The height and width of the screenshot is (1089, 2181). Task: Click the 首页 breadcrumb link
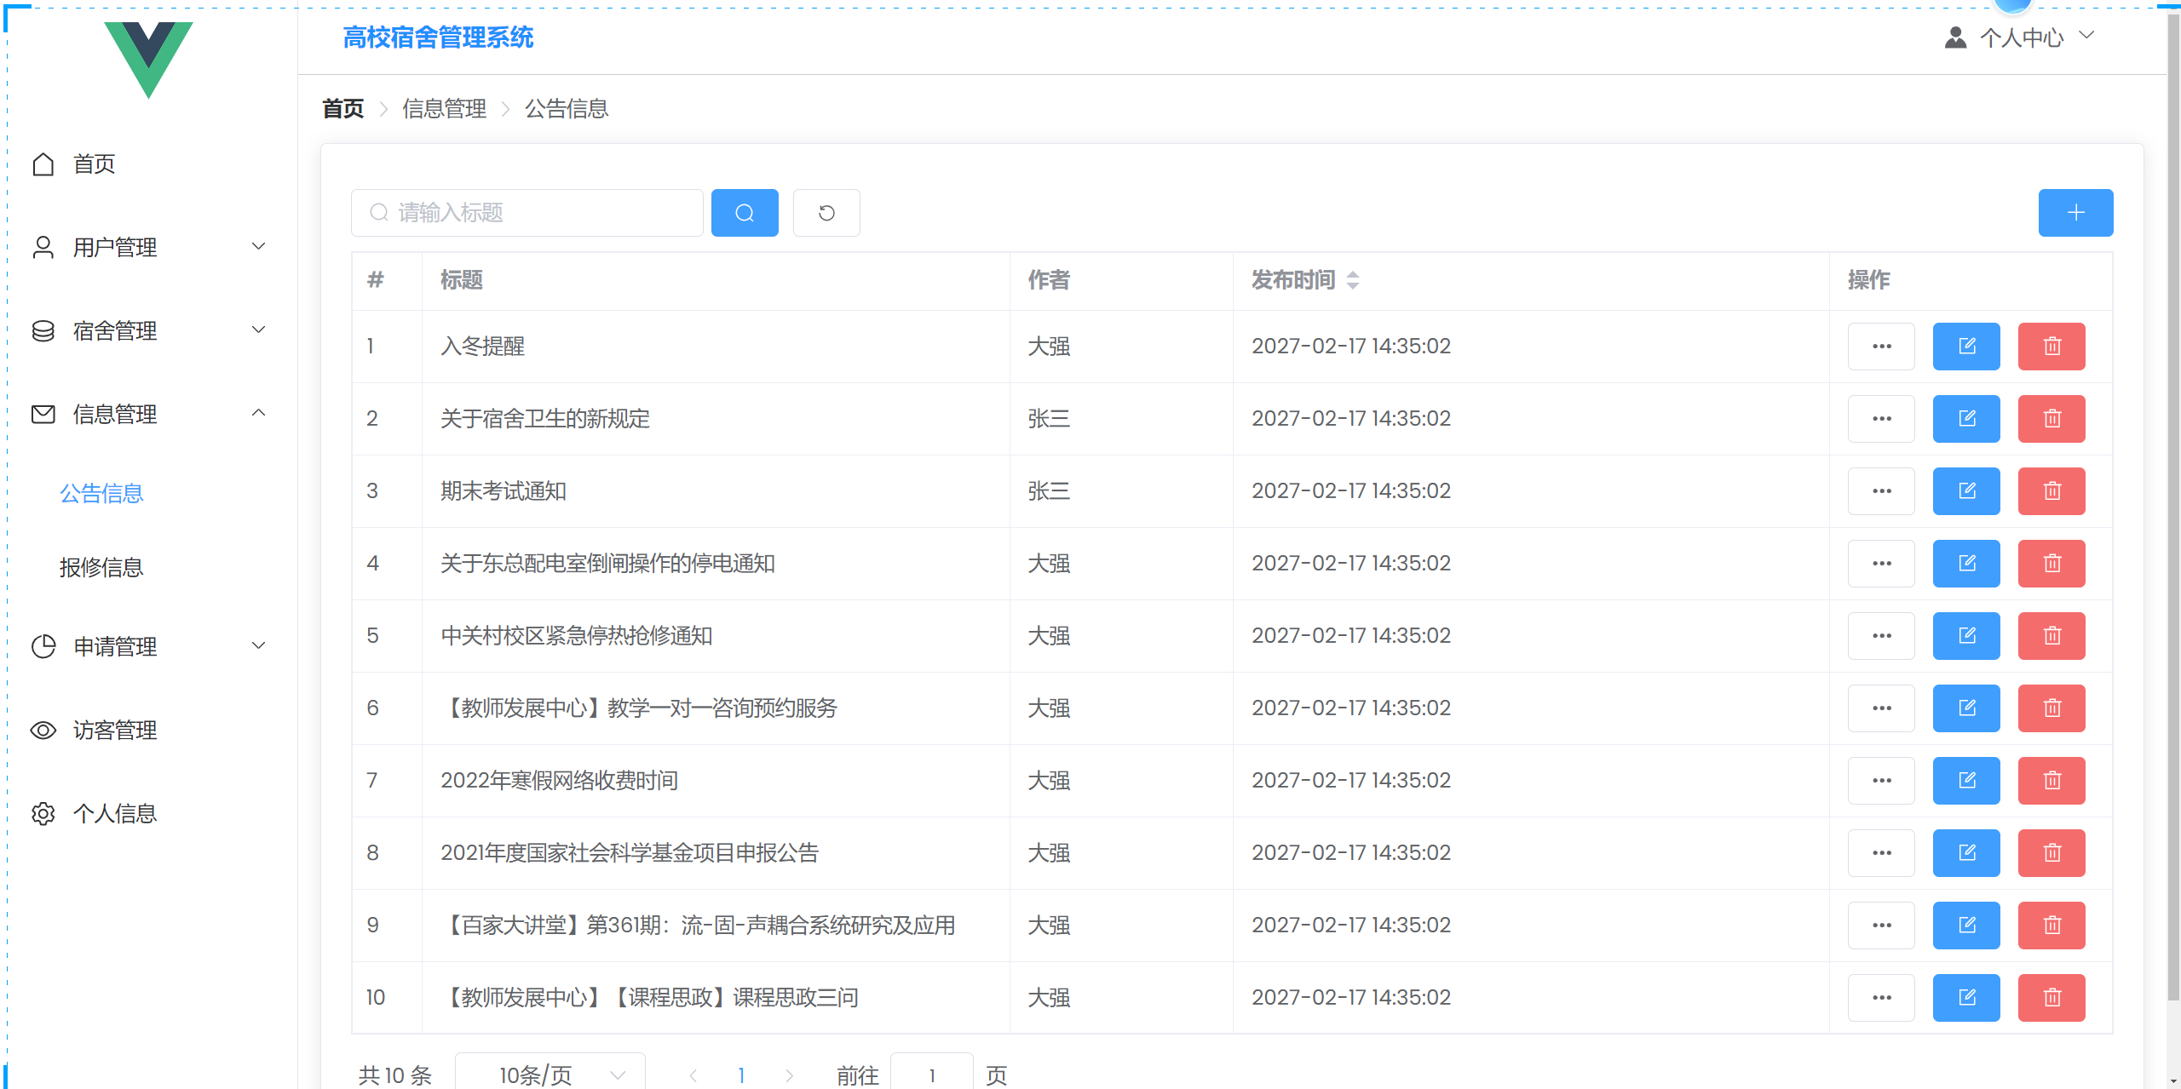pyautogui.click(x=342, y=108)
